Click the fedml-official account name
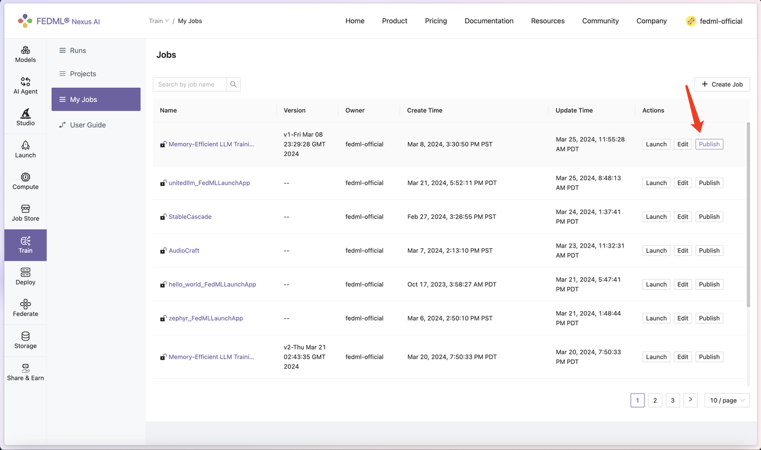Image resolution: width=761 pixels, height=450 pixels. (722, 21)
